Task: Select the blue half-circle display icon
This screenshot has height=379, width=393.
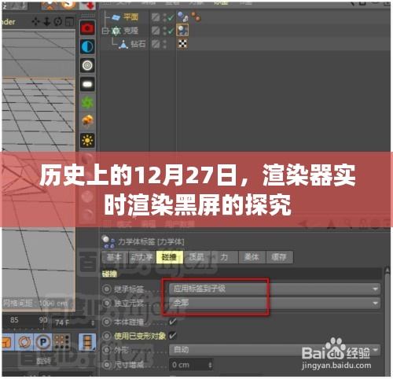Action: click(x=87, y=46)
